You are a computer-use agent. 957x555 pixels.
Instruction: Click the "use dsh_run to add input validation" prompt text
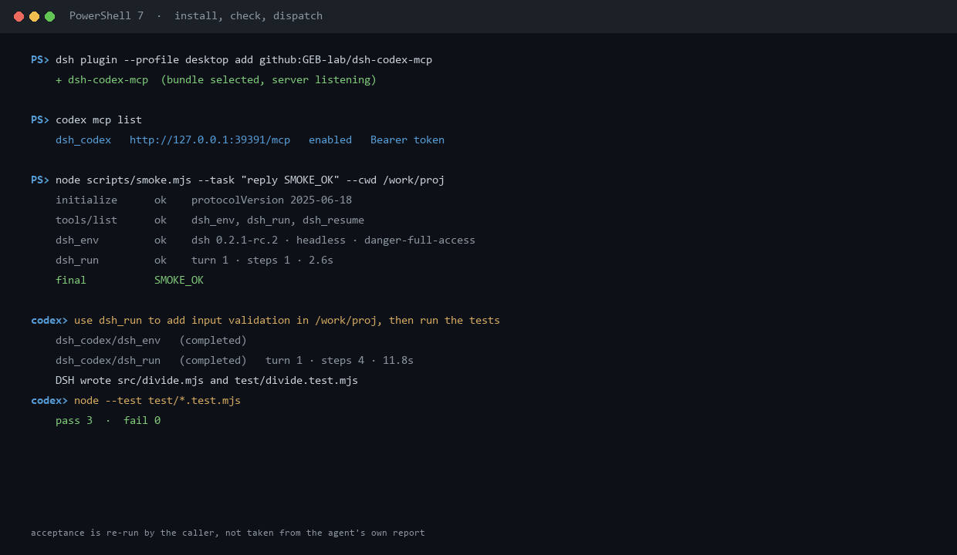click(x=287, y=321)
